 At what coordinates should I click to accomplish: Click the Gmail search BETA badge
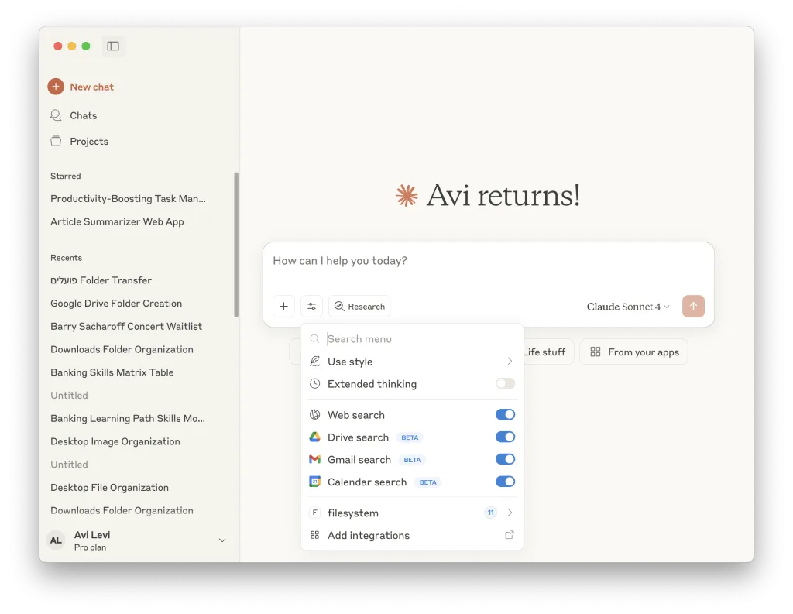click(412, 460)
